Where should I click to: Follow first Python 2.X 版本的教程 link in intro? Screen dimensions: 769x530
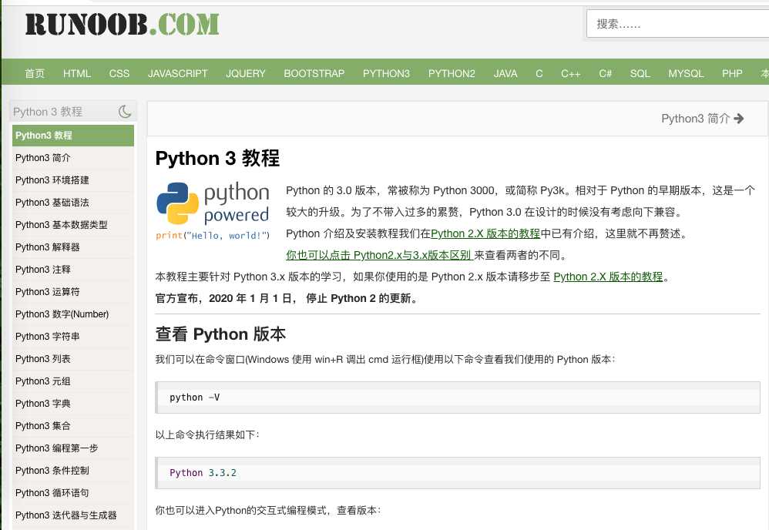(485, 234)
